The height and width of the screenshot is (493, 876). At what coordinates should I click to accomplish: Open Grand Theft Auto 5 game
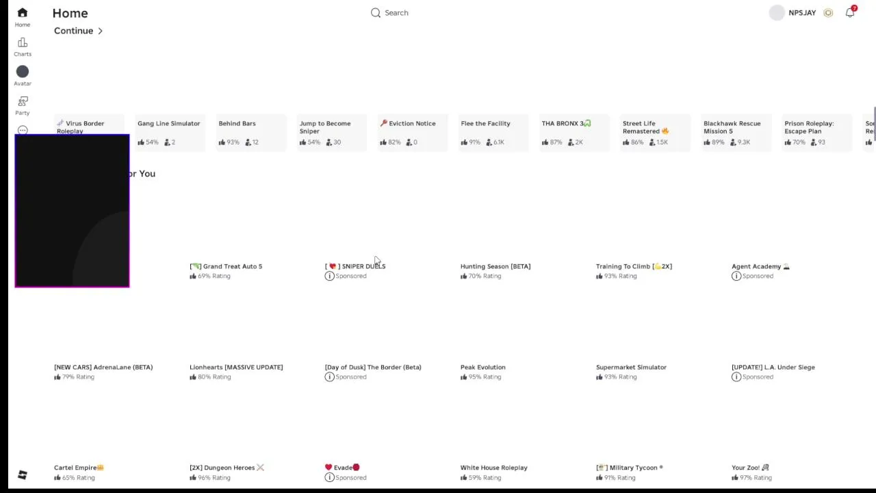(x=226, y=266)
